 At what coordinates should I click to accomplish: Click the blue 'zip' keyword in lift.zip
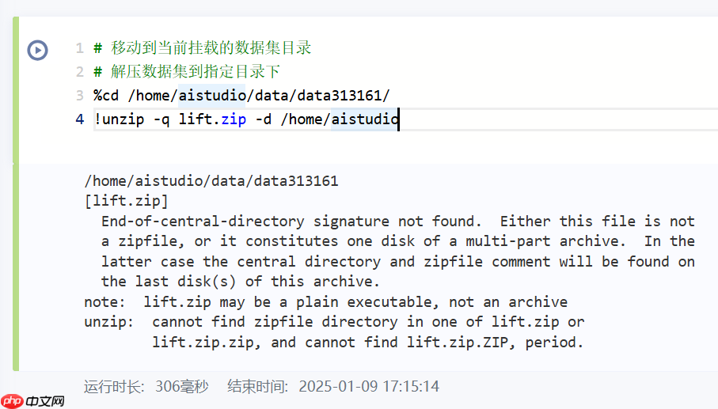[x=234, y=119]
